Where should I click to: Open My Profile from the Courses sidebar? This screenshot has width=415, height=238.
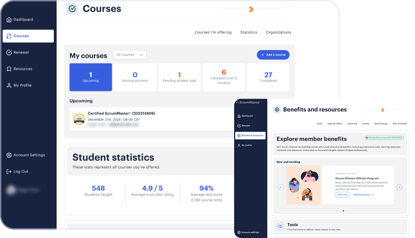(19, 85)
